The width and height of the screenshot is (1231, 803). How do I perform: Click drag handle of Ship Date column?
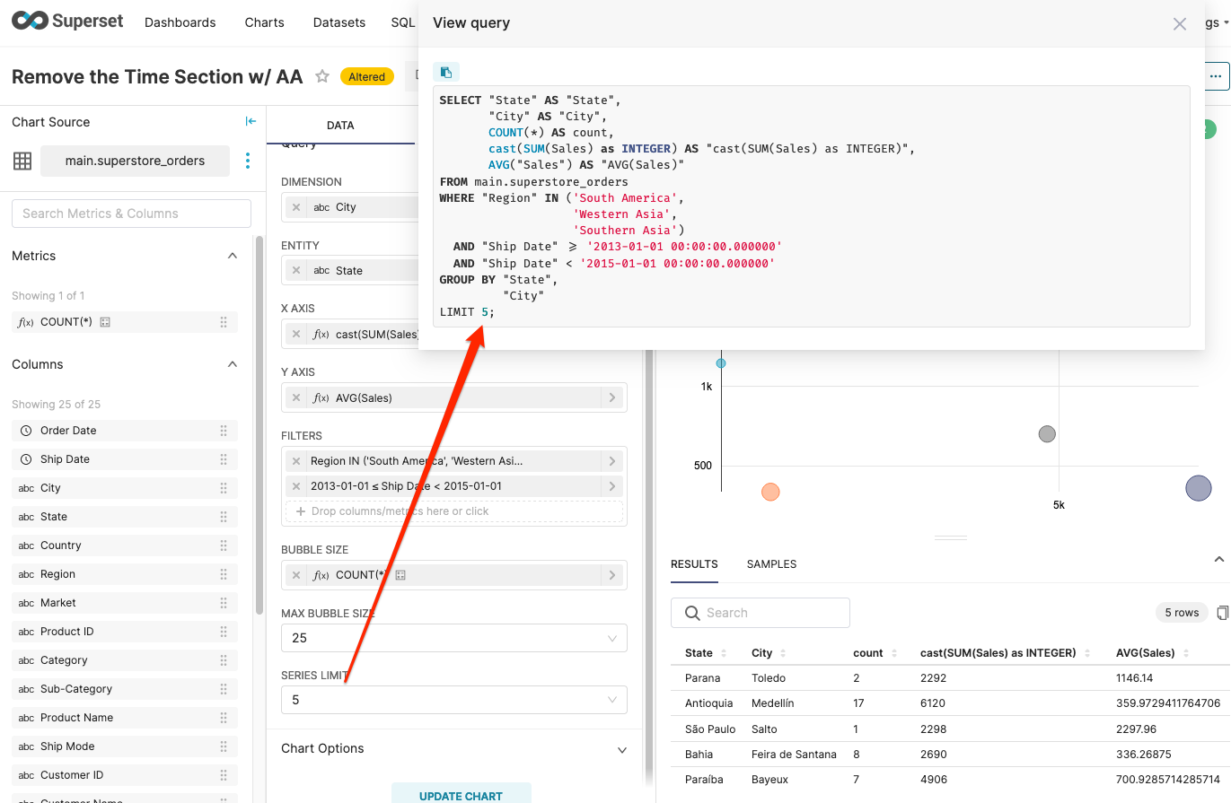(x=224, y=459)
